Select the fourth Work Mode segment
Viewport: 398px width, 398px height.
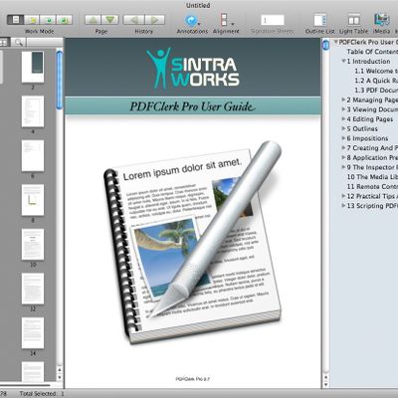tap(65, 20)
